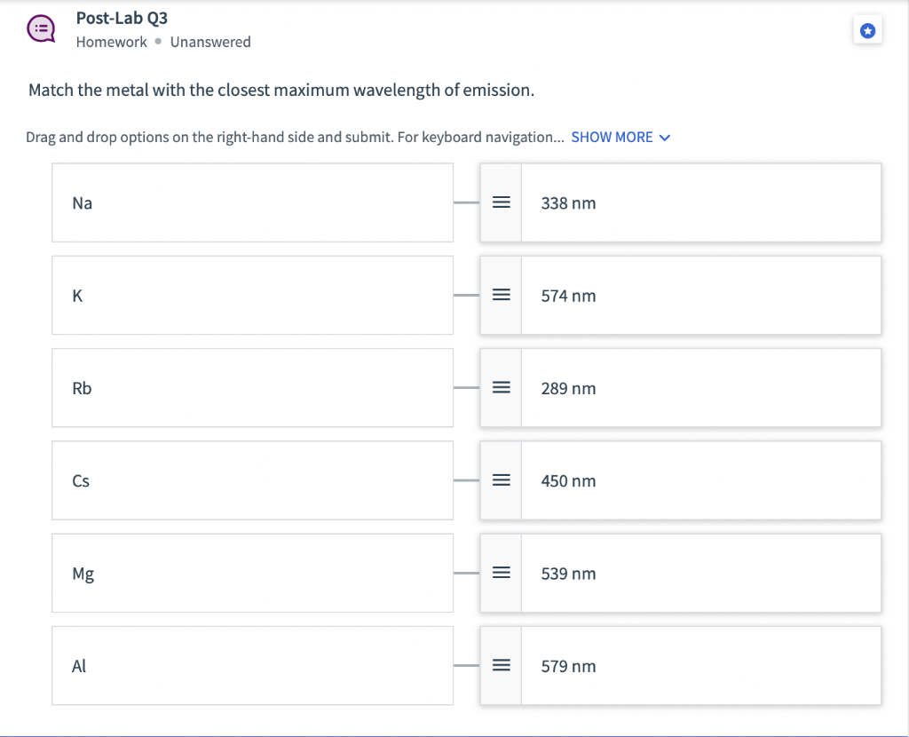Grab drag handle for 539 nm option
The height and width of the screenshot is (737, 909).
[501, 574]
